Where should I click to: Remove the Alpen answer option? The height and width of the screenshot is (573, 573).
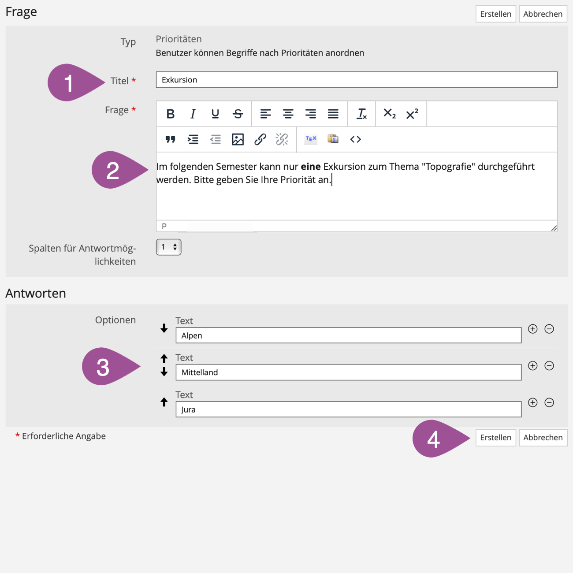pos(549,329)
